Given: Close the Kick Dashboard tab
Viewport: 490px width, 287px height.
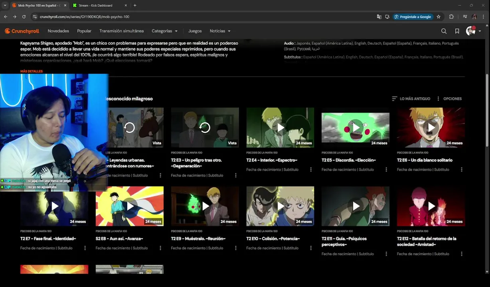Looking at the screenshot, I should pos(126,6).
